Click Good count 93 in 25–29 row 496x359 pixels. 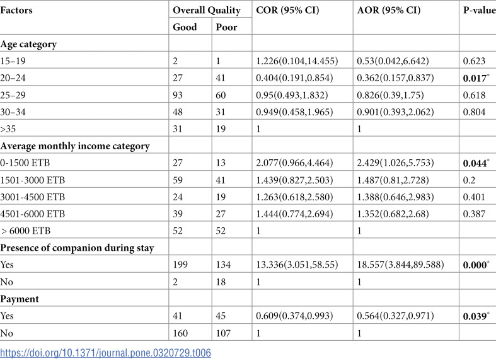tap(178, 95)
